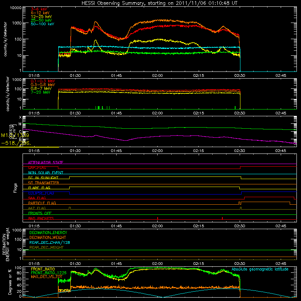Select the 25-50 keV legend label
The image size is (301, 301).
click(41, 20)
